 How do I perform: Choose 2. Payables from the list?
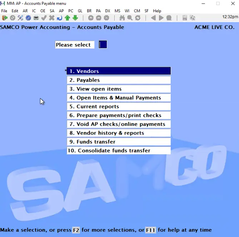tap(119, 80)
